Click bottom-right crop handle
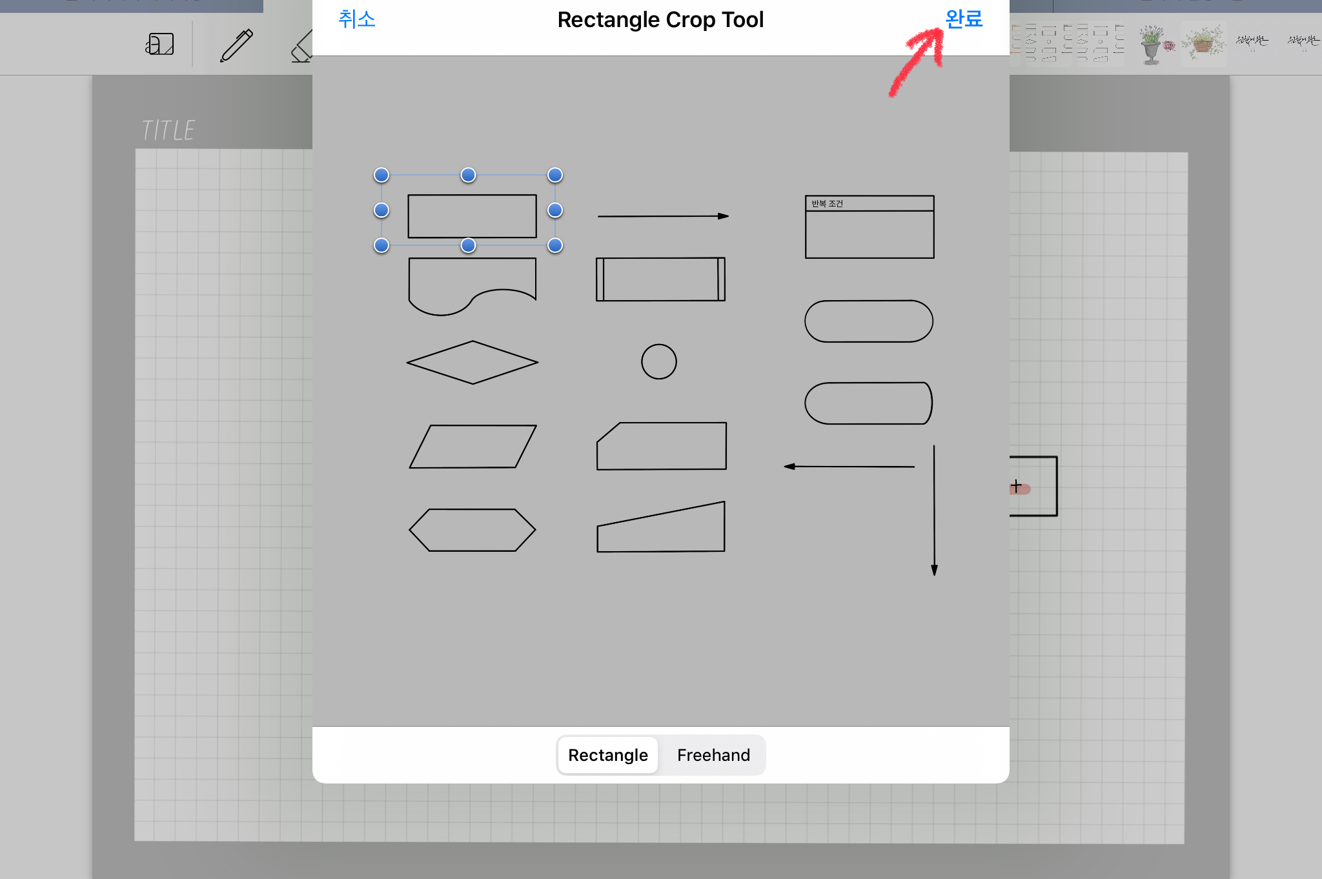The width and height of the screenshot is (1322, 879). pos(554,245)
